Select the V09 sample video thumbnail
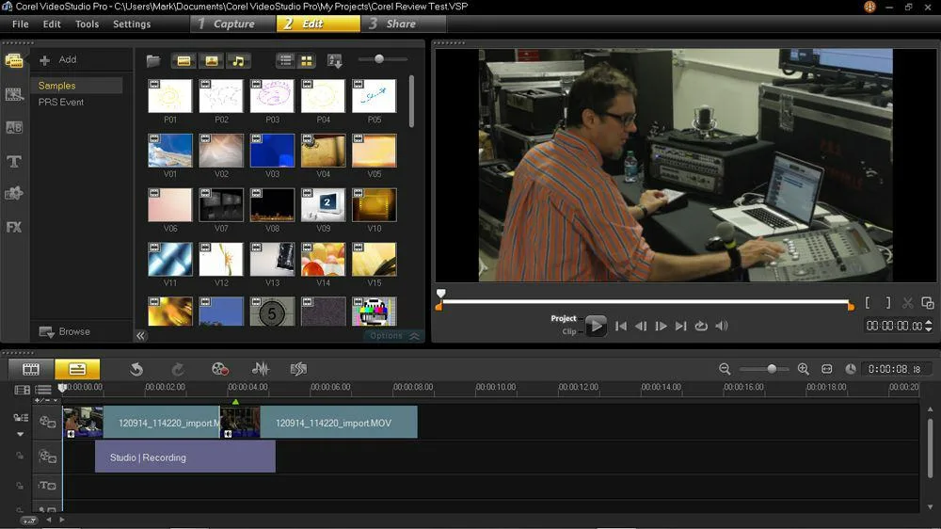The width and height of the screenshot is (941, 529). [322, 204]
